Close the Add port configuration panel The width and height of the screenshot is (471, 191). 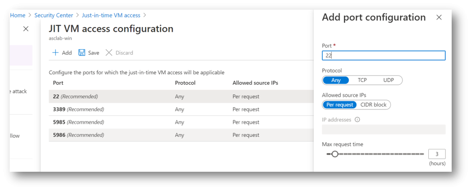coord(439,17)
